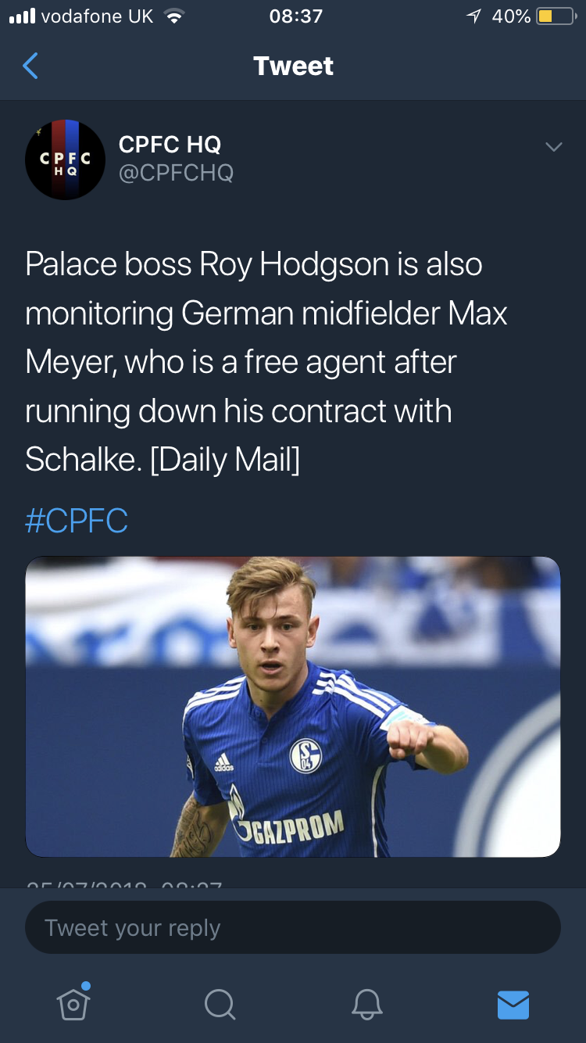Tap the location arrow status icon

[473, 16]
